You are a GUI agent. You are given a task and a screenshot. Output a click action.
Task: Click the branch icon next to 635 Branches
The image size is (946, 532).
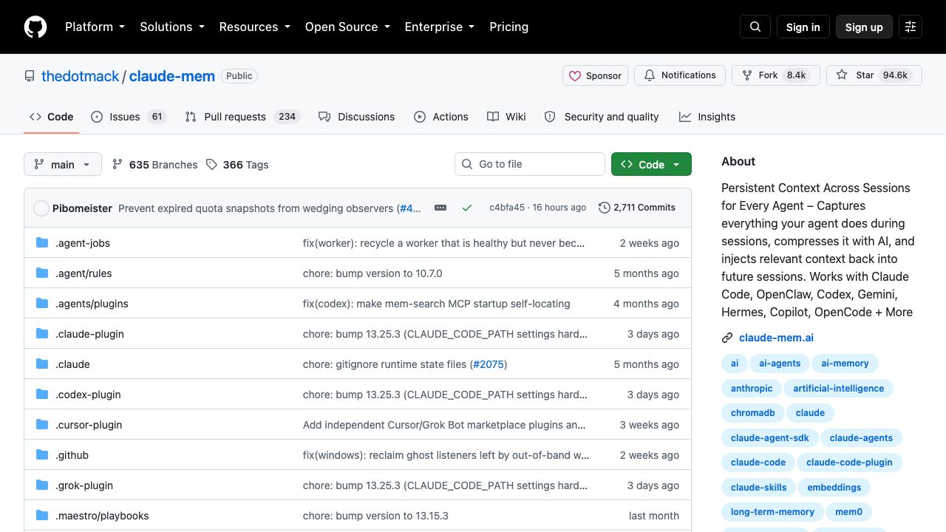tap(118, 164)
